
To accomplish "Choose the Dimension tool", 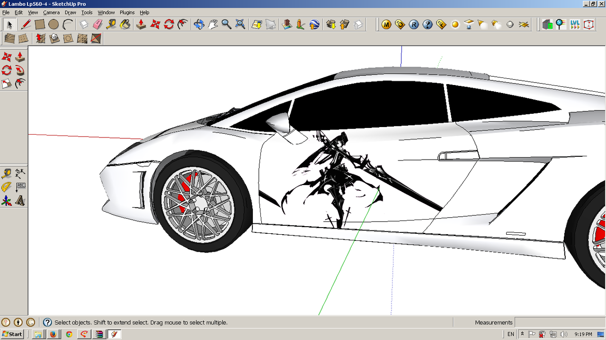I will (20, 174).
